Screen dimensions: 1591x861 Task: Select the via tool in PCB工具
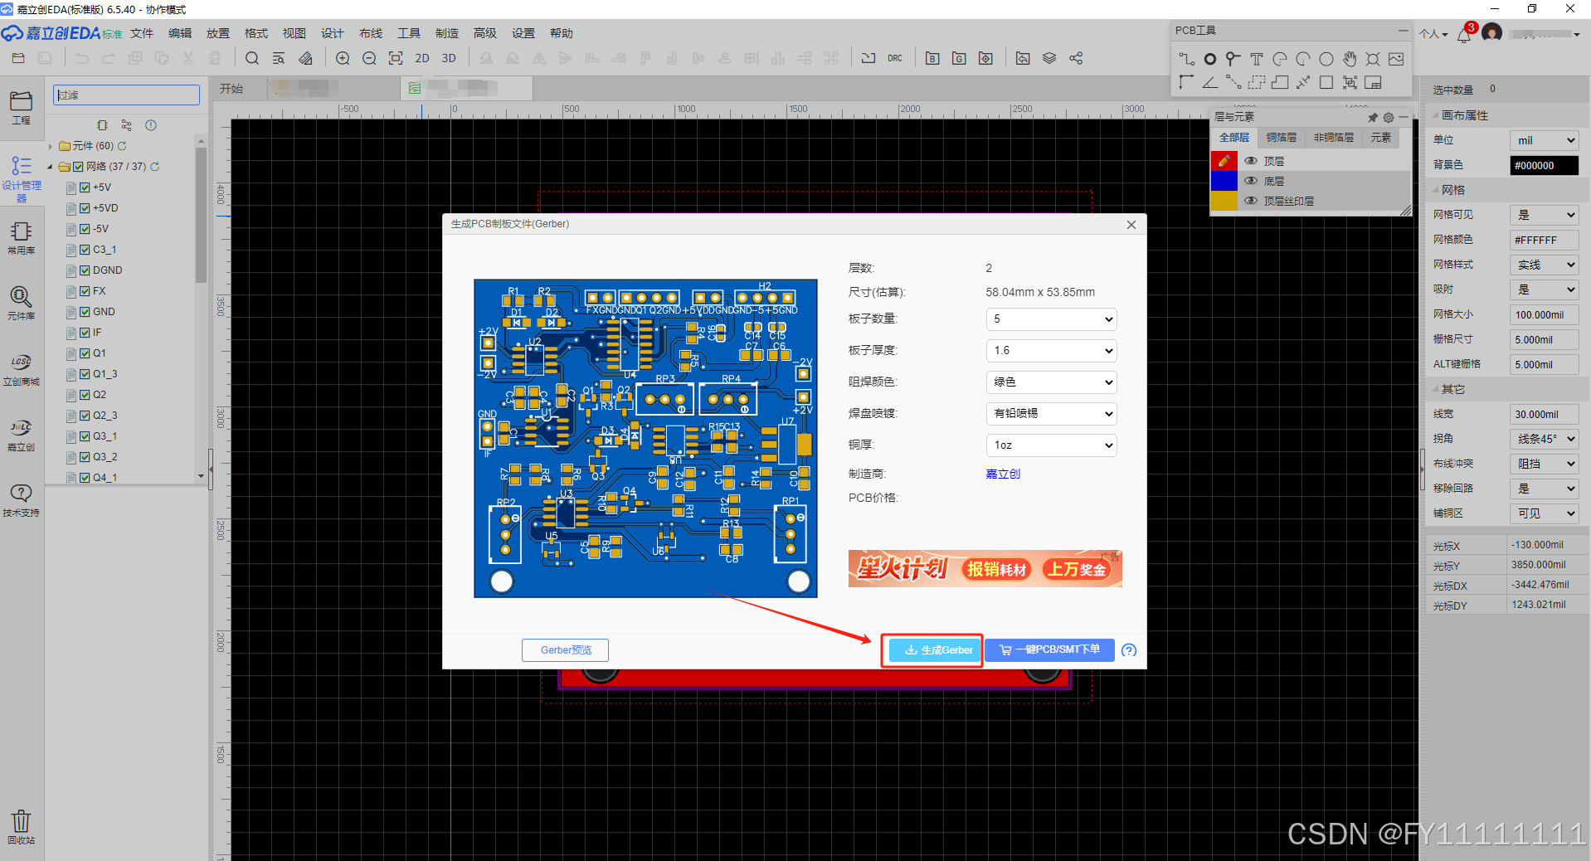(1233, 59)
